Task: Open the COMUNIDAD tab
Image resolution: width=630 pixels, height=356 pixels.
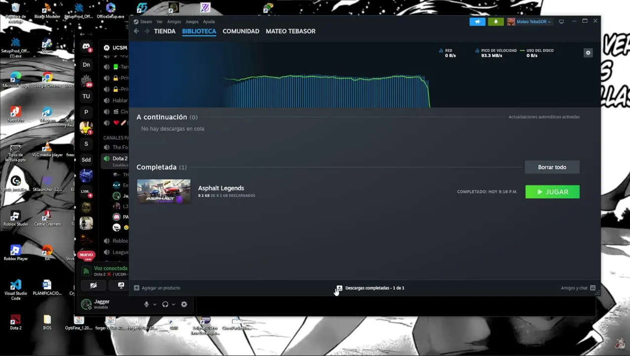Action: (241, 31)
